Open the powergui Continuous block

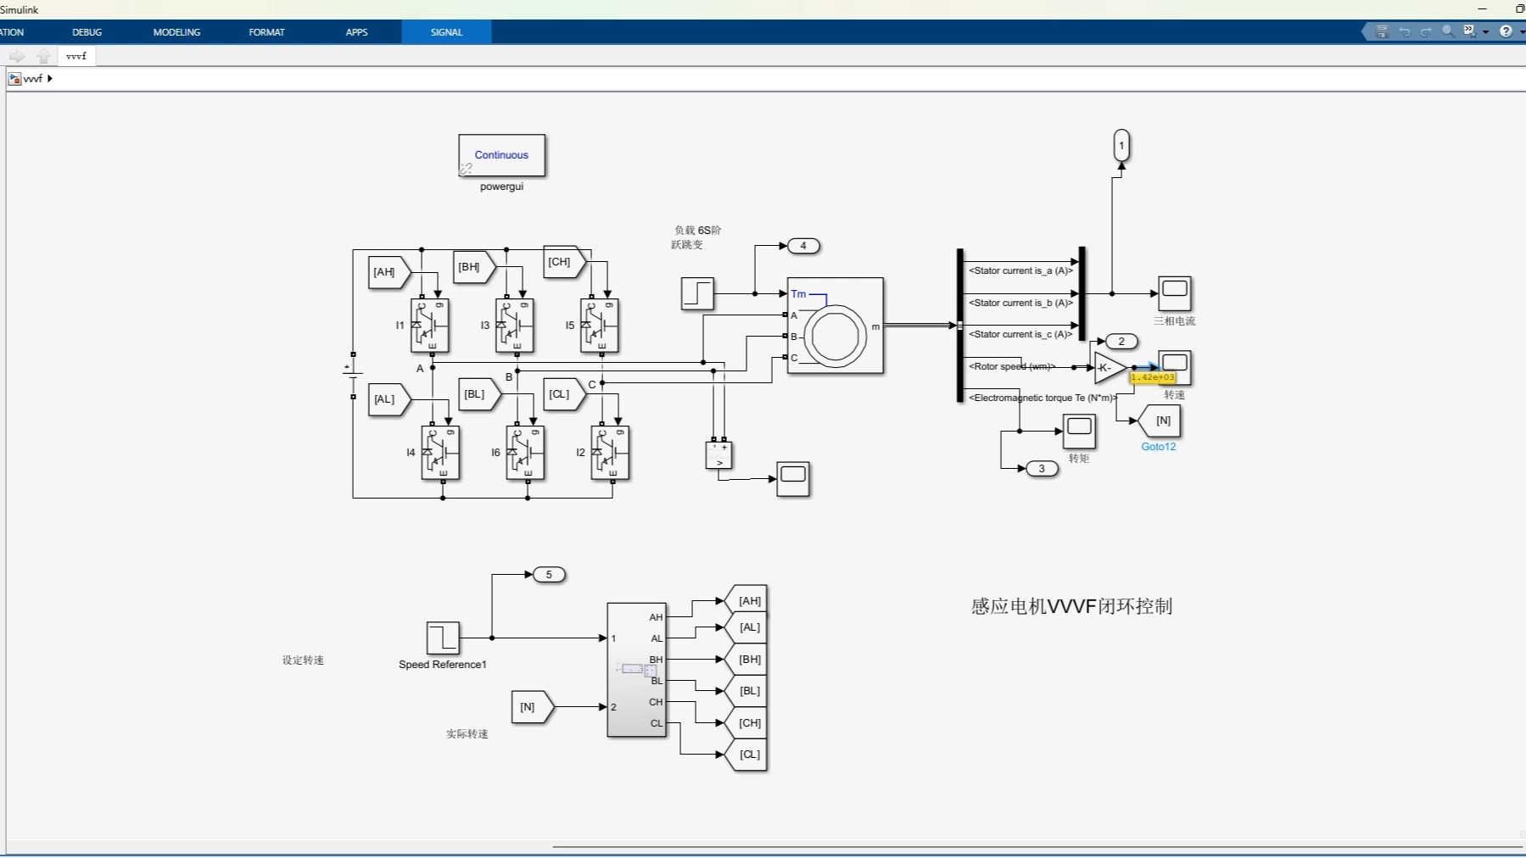click(502, 155)
